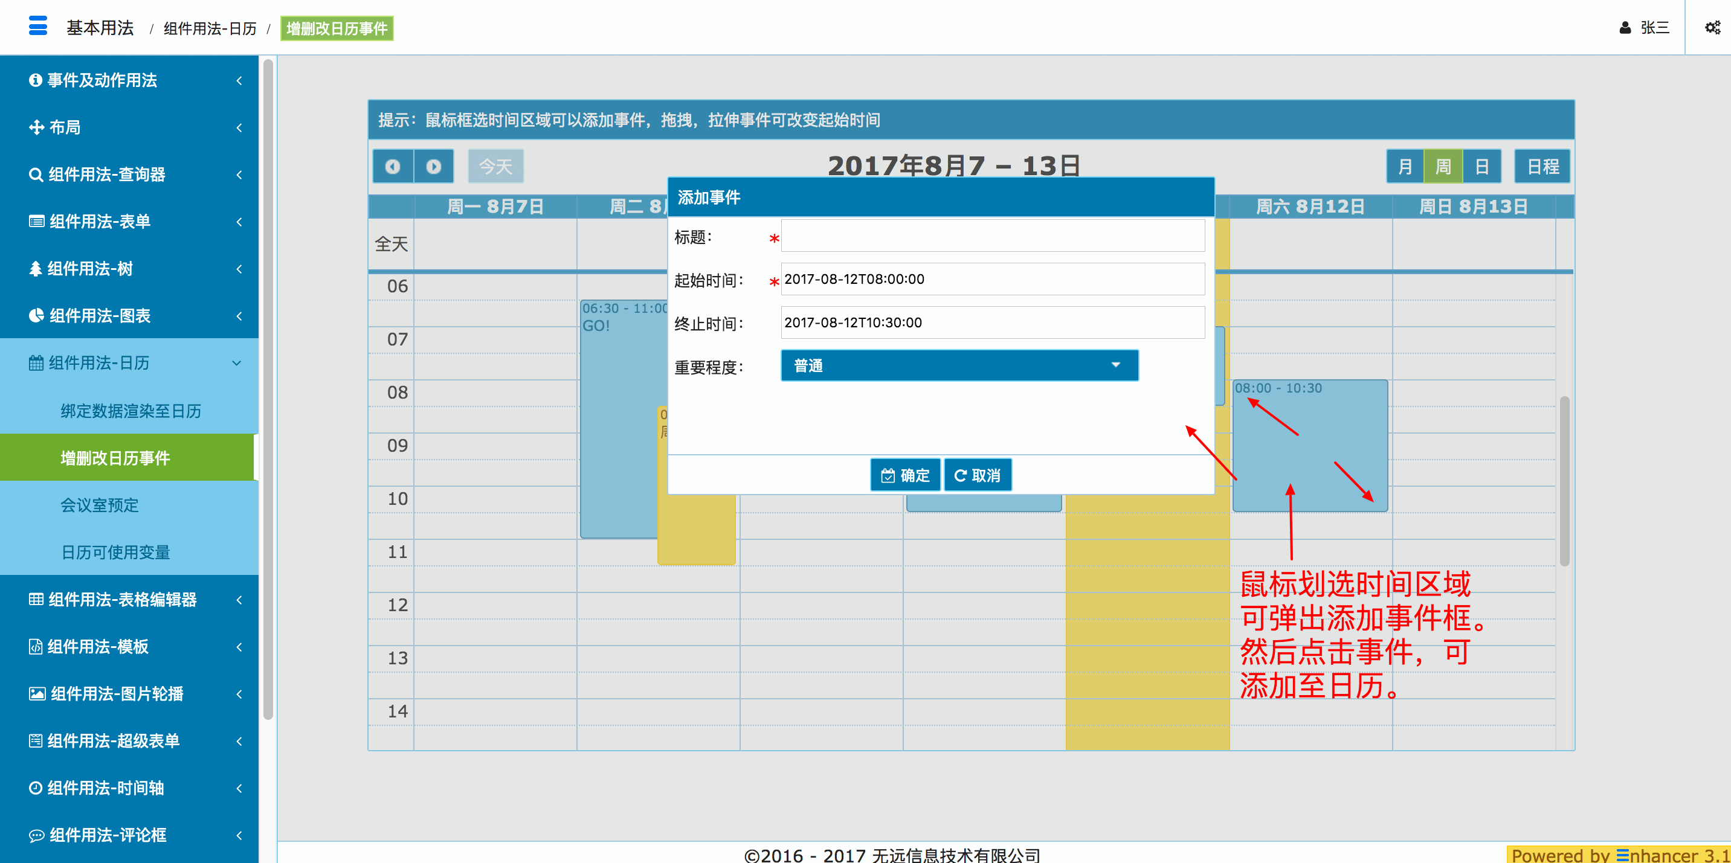1731x863 pixels.
Task: Click the 取消 button in the dialog
Action: click(977, 475)
